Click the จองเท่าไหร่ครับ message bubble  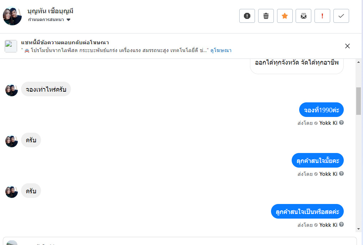[x=46, y=89]
